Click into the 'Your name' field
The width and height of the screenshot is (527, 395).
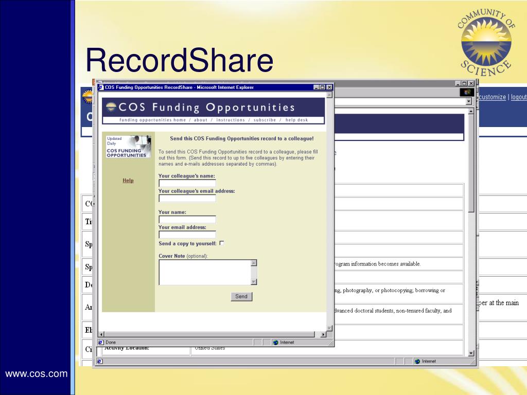click(x=187, y=219)
